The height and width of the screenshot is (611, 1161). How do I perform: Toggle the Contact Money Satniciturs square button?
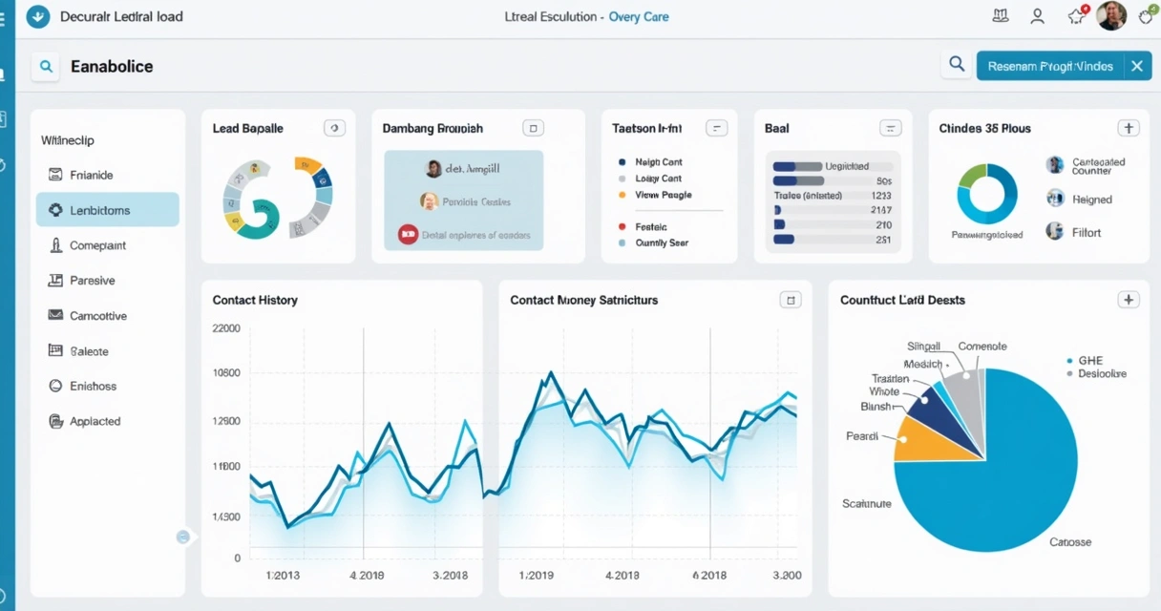click(x=790, y=300)
